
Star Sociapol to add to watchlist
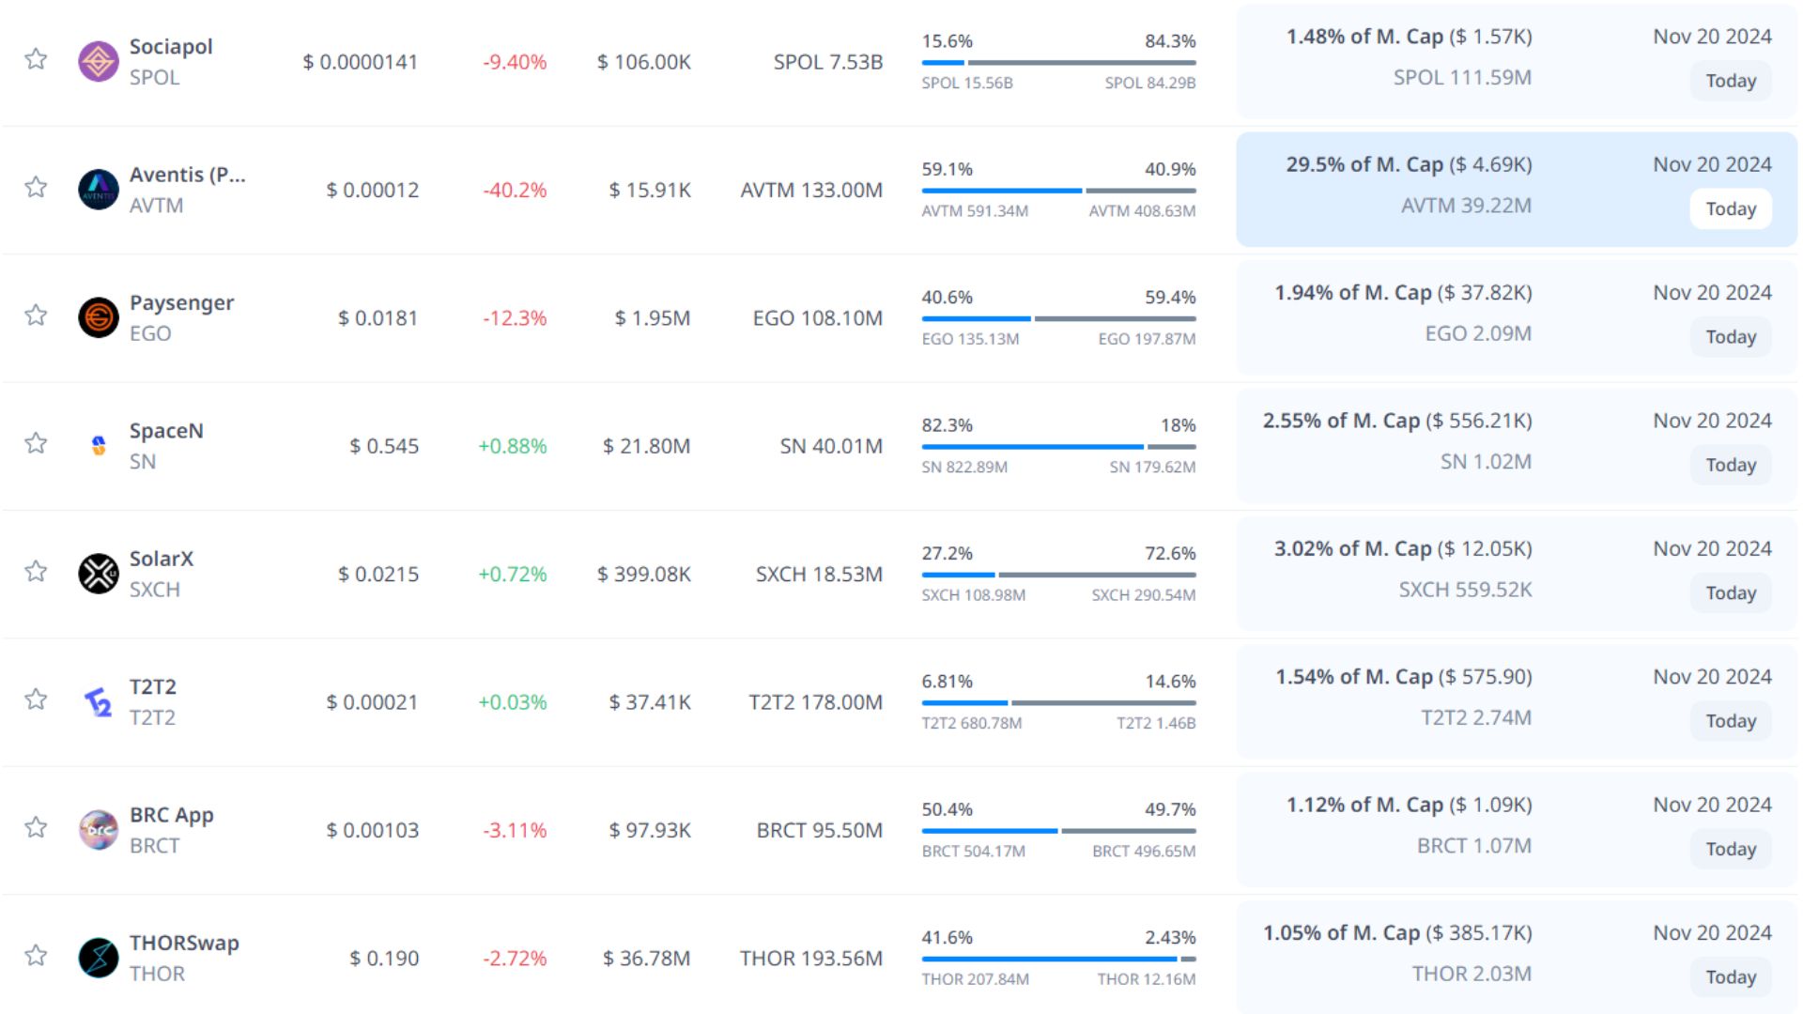coord(36,59)
